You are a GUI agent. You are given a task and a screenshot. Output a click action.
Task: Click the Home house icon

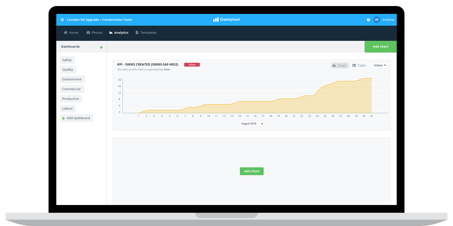66,33
